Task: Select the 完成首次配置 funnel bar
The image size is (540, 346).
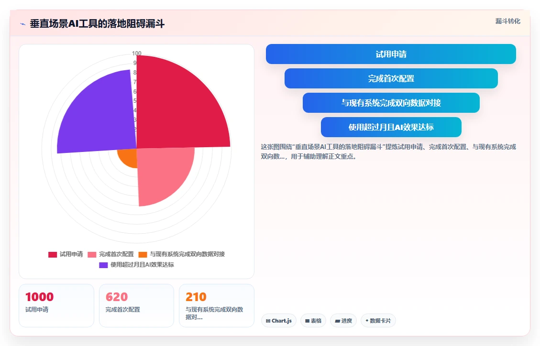Action: (391, 78)
